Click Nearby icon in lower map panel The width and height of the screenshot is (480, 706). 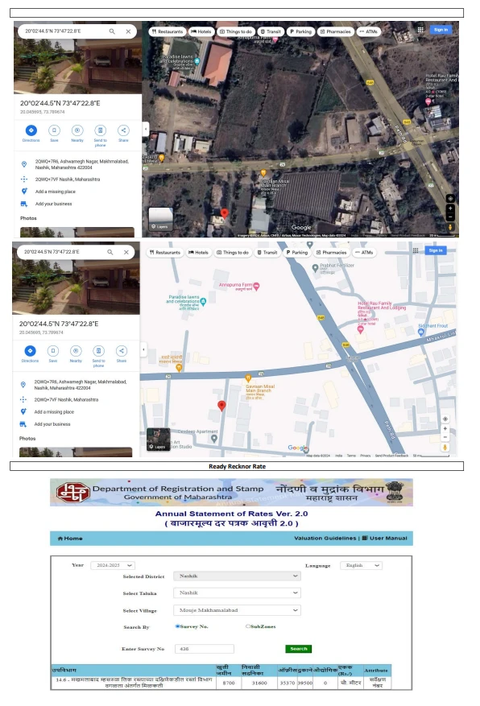click(76, 351)
